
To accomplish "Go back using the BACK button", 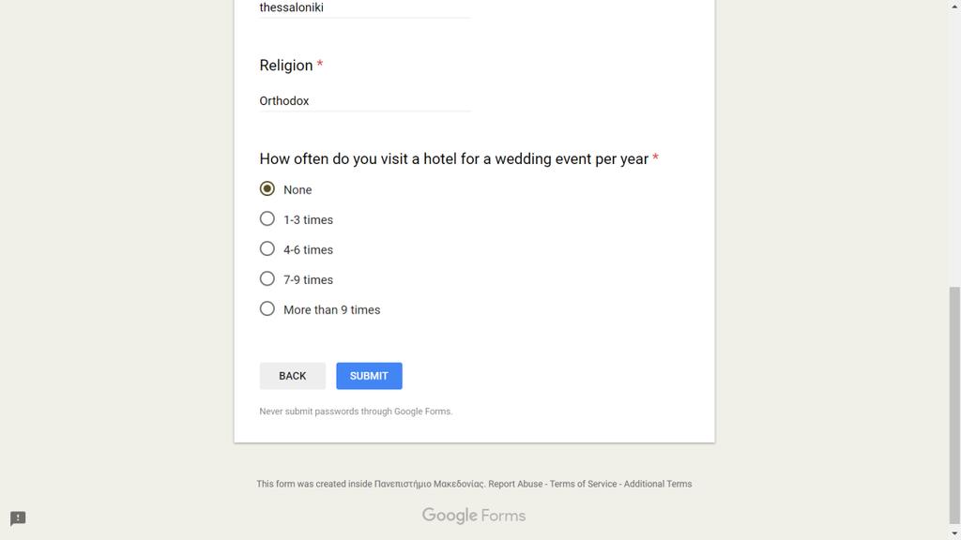I will 293,376.
